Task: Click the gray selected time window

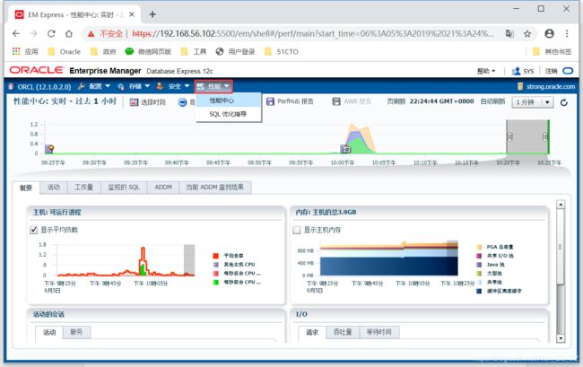Action: click(x=527, y=136)
